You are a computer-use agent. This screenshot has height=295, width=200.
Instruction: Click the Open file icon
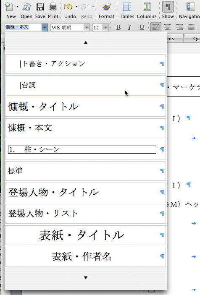point(26,7)
